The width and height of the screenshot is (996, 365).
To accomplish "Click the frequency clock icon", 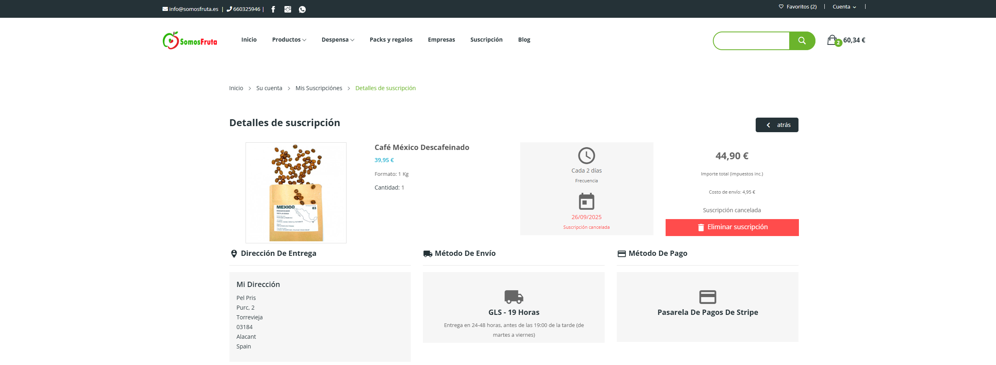I will [x=586, y=155].
